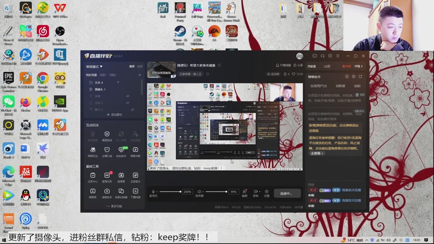This screenshot has height=244, width=434.
Task: Add a new scene with the plus icon
Action: [x=140, y=75]
